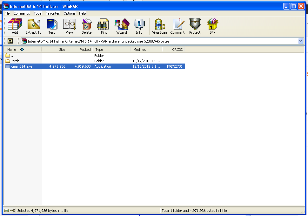This screenshot has width=308, height=216.
Task: Click idman614.exe date 12/15/2012
Action: pyautogui.click(x=146, y=66)
